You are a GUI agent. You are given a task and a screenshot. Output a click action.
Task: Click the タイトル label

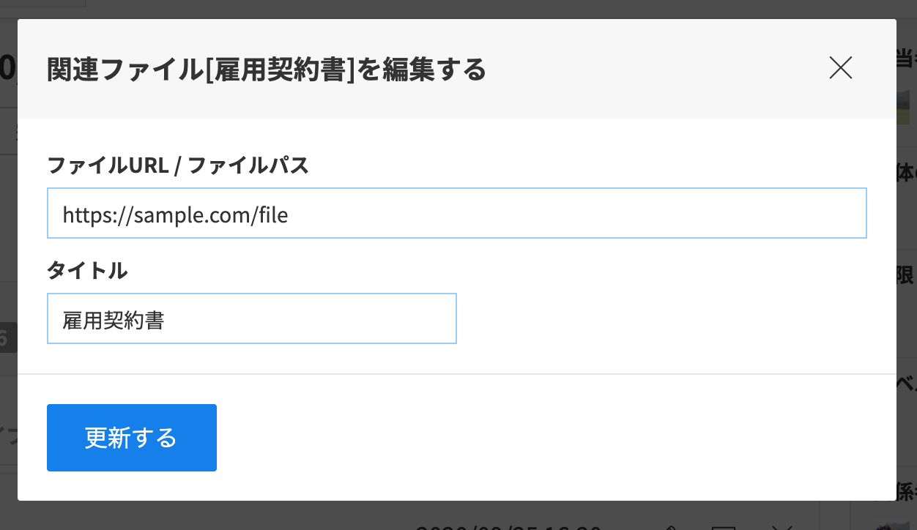[x=87, y=271]
